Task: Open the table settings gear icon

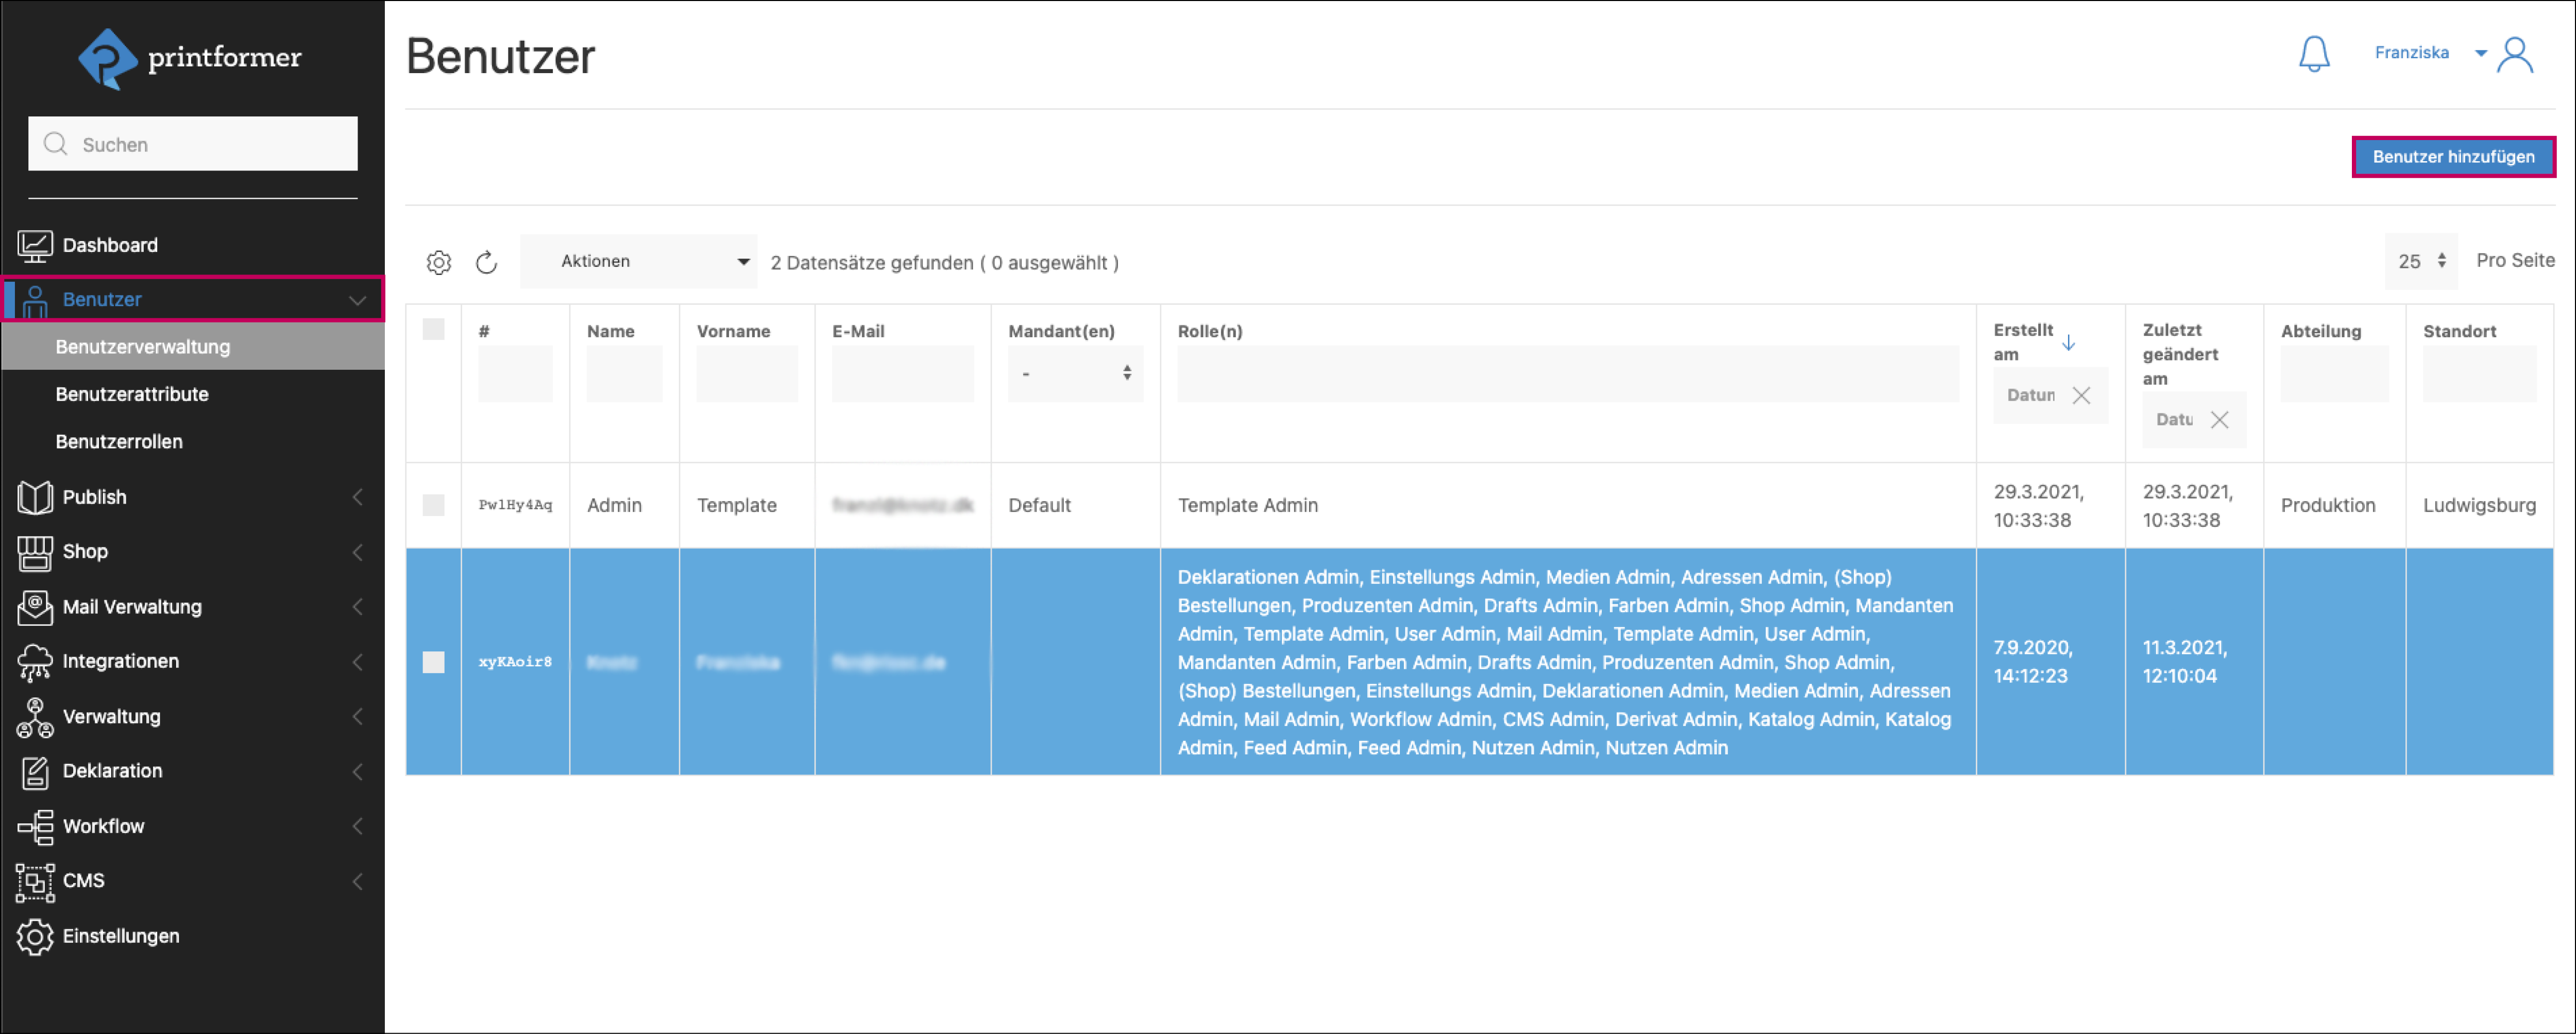Action: (x=439, y=262)
